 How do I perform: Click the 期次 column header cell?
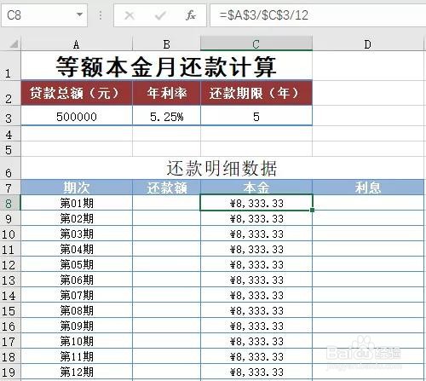77,188
